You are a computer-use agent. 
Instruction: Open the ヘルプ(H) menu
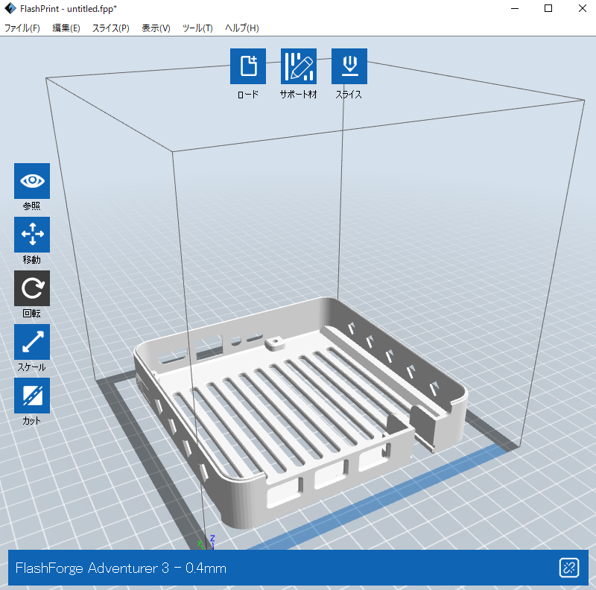242,28
